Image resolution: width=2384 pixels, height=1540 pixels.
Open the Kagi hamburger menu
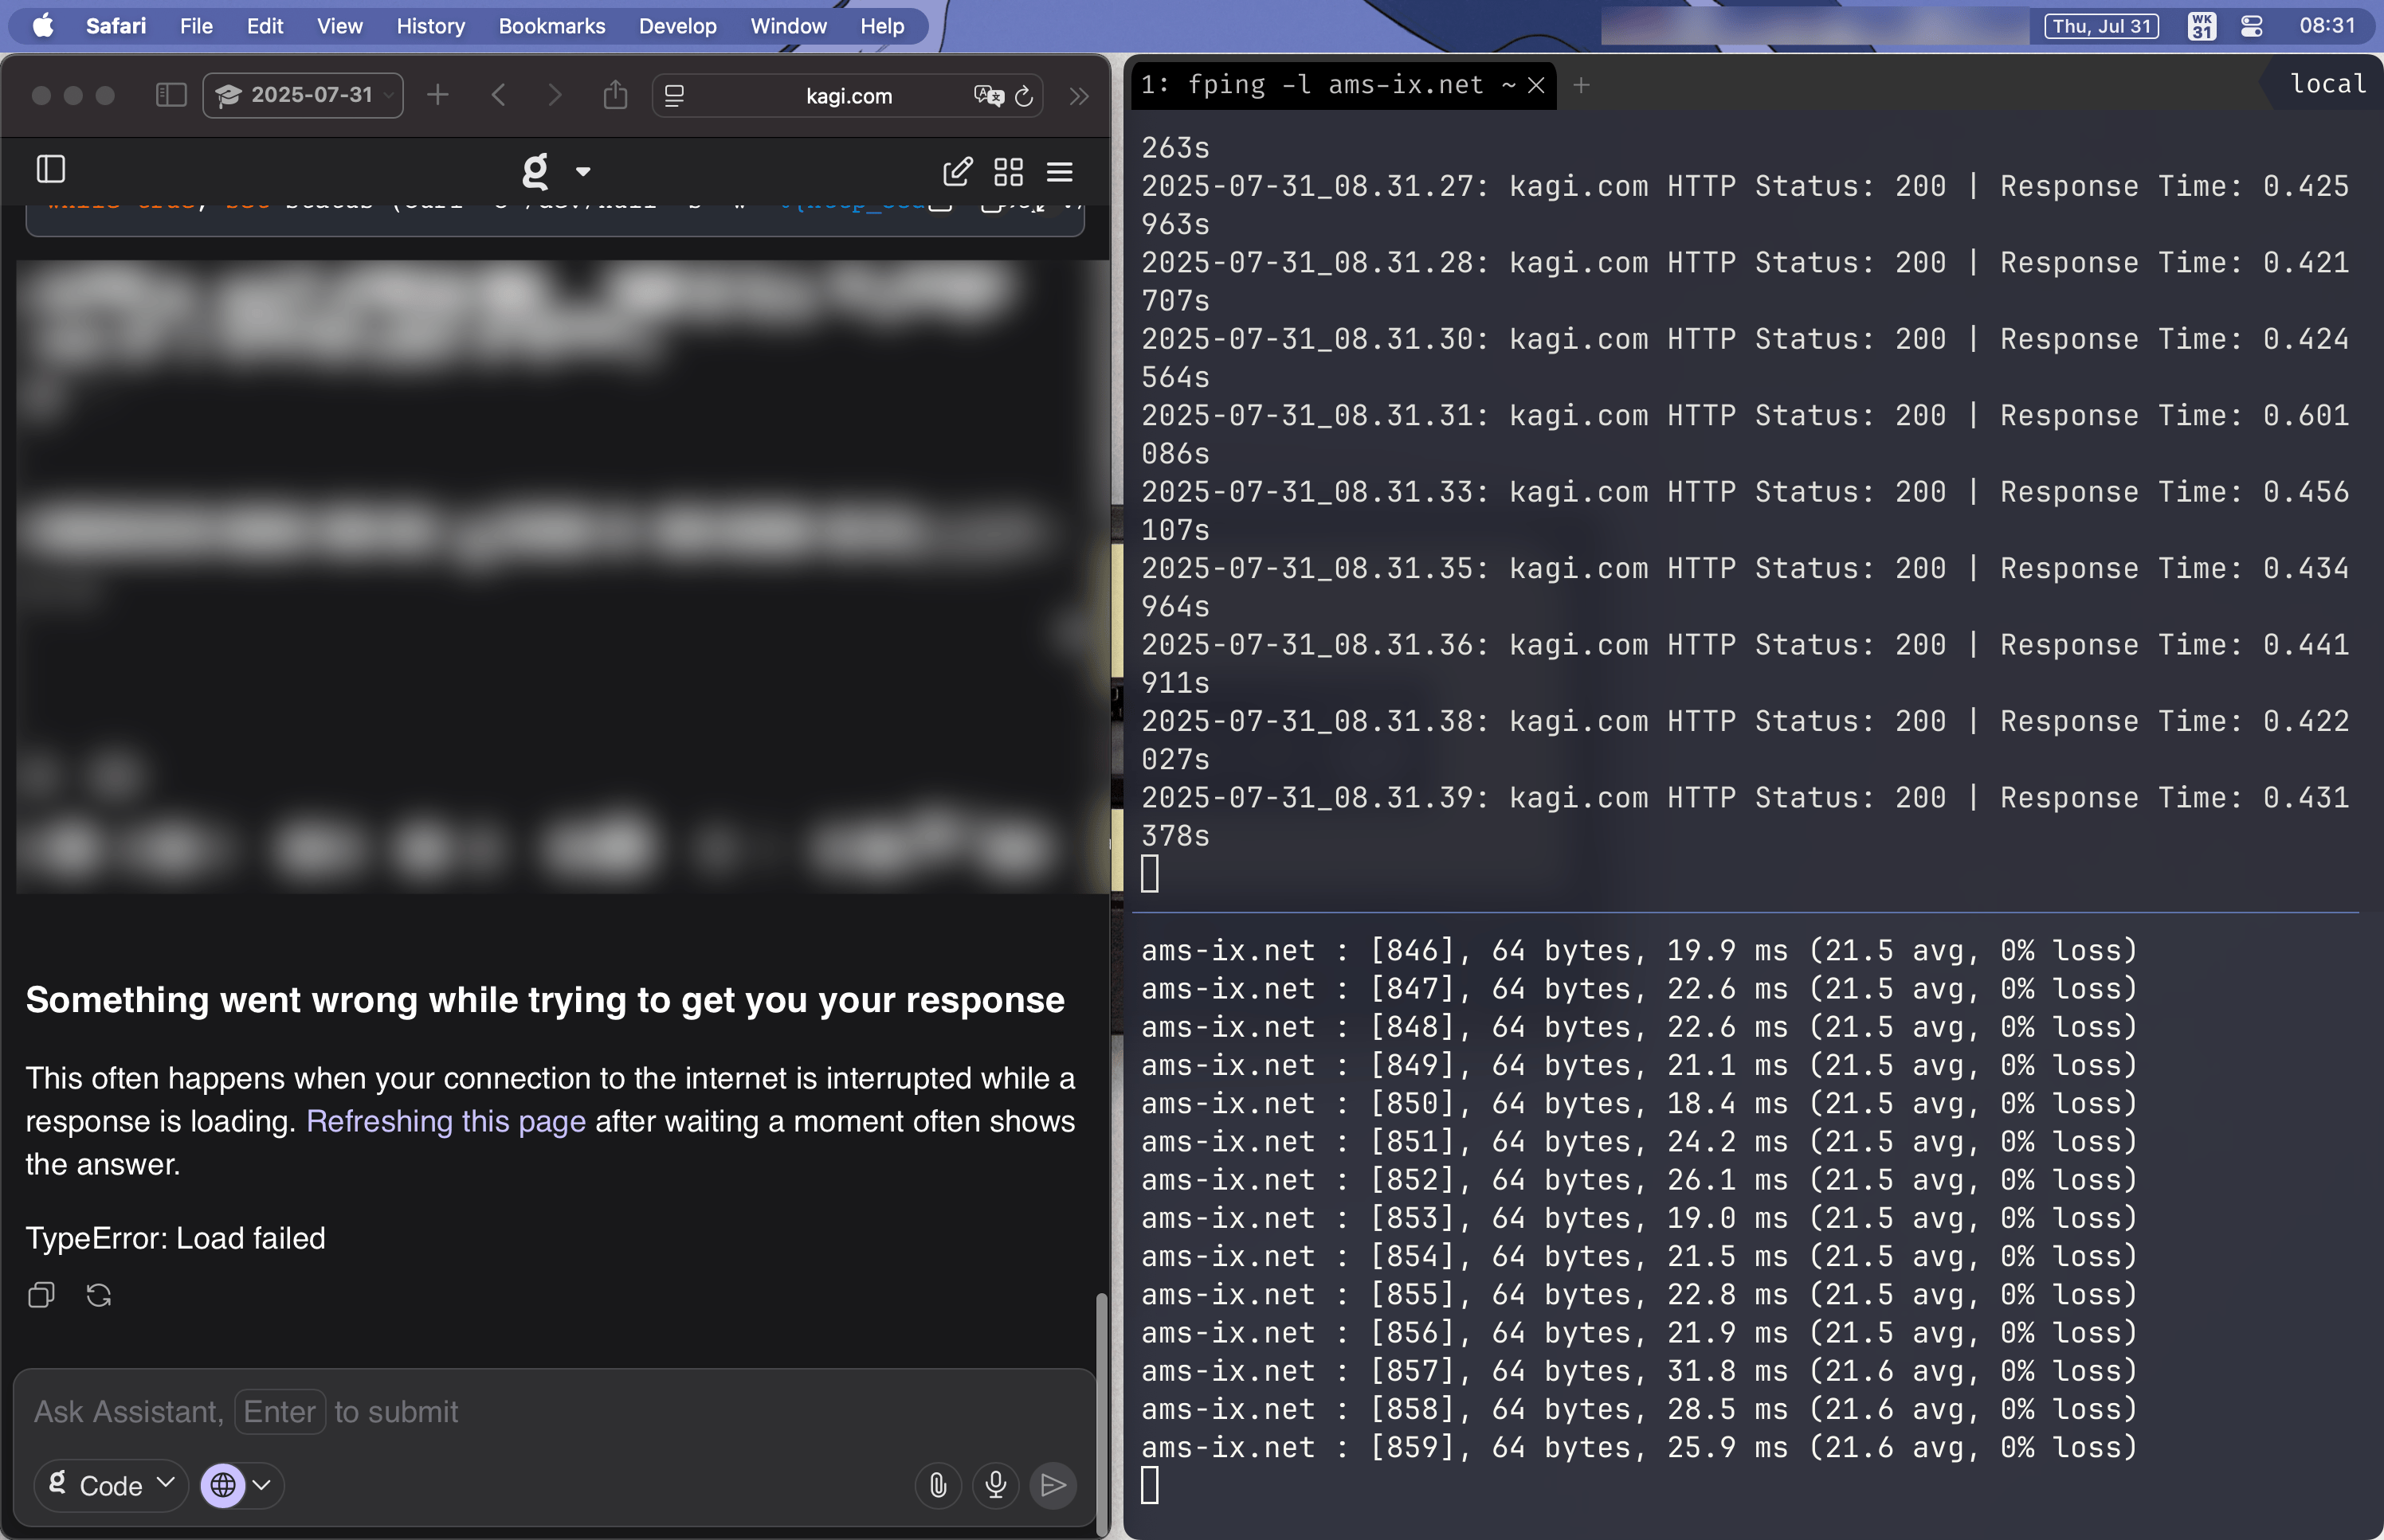click(x=1060, y=171)
